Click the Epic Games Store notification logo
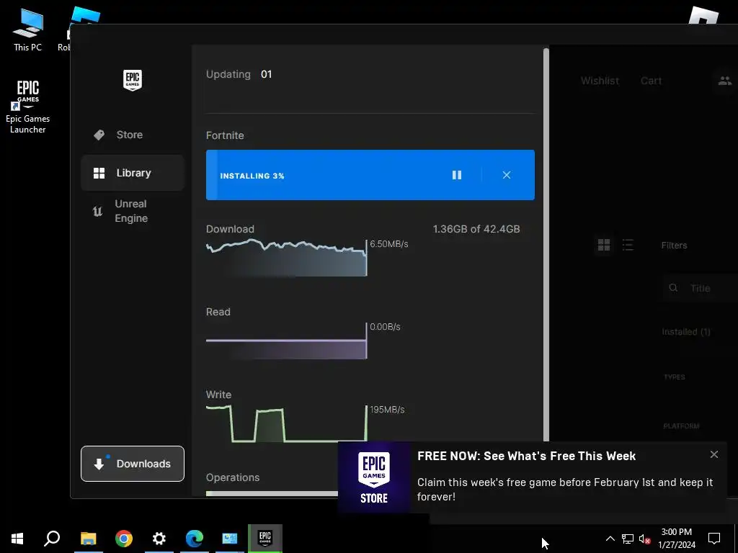The image size is (738, 553). [374, 477]
